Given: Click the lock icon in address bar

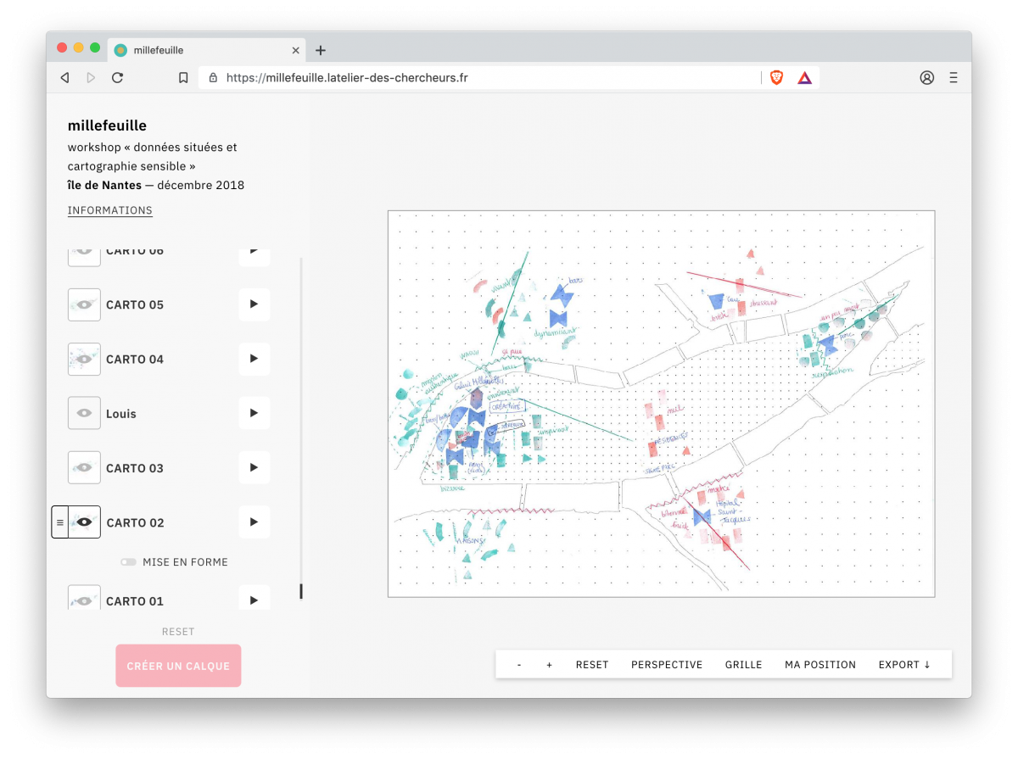Looking at the screenshot, I should pyautogui.click(x=213, y=78).
